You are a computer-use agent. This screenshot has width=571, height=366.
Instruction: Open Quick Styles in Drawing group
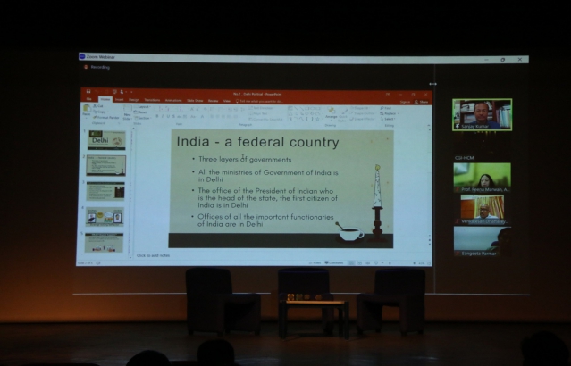pos(342,114)
